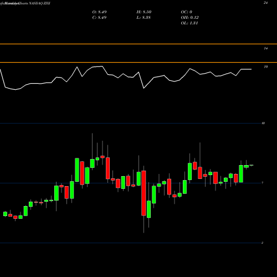Click the 'OL: 1.31' reading
This screenshot has height=277, width=277.
tap(189, 23)
